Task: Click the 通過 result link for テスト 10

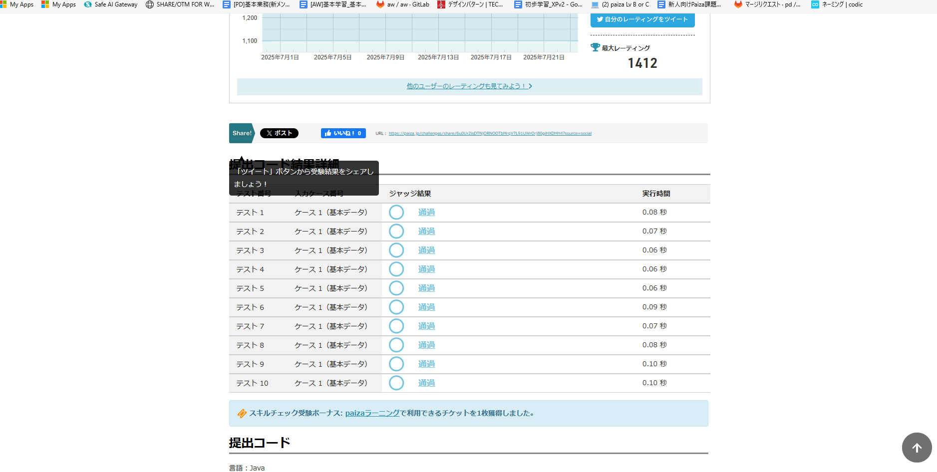Action: tap(426, 383)
